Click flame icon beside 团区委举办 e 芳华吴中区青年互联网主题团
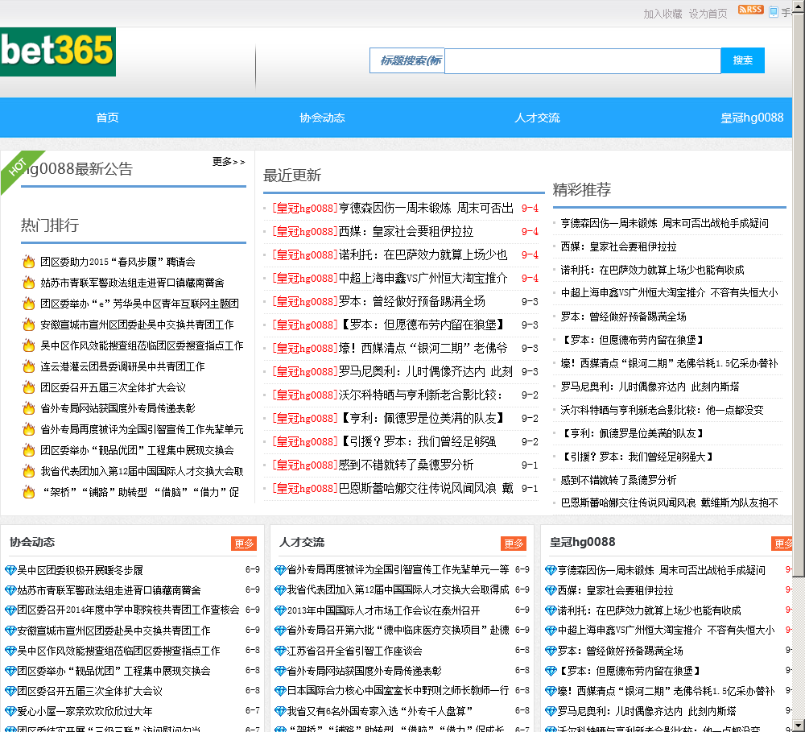The width and height of the screenshot is (805, 732). (29, 304)
